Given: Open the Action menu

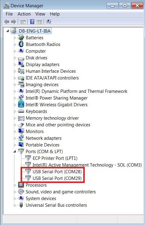Looking at the screenshot, I should 24,14.
